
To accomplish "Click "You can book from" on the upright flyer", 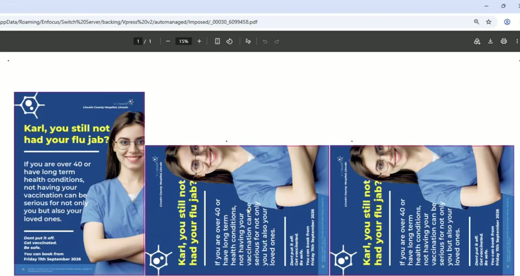I will point(44,254).
